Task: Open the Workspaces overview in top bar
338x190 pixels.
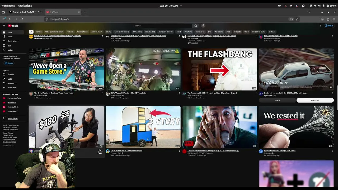Action: point(8,6)
